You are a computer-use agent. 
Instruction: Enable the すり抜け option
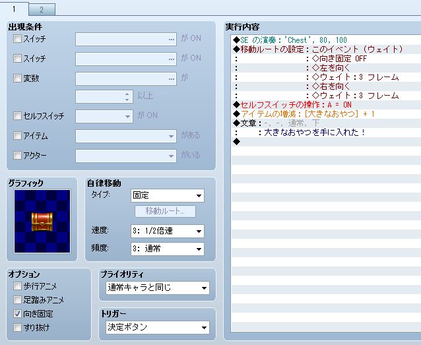[x=17, y=327]
